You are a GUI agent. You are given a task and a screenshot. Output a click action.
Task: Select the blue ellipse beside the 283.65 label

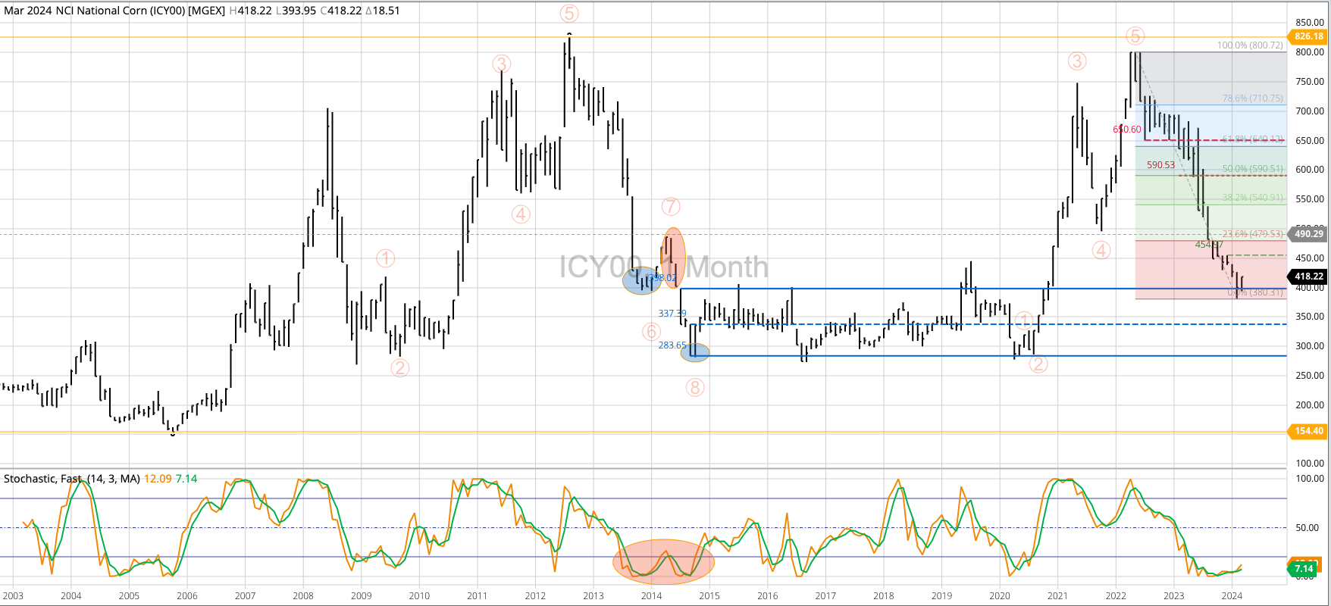695,352
